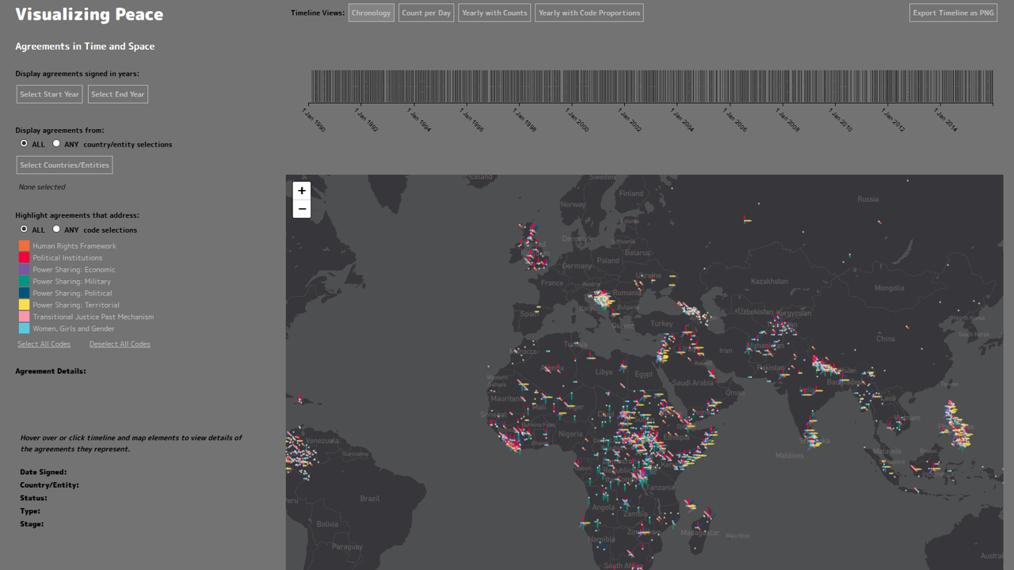Zoom out on the map
This screenshot has height=570, width=1014.
pyautogui.click(x=302, y=209)
